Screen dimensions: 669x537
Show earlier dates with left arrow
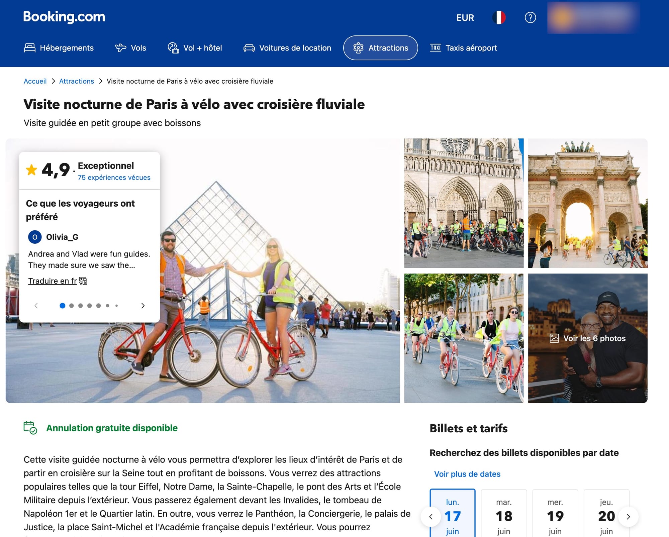431,517
